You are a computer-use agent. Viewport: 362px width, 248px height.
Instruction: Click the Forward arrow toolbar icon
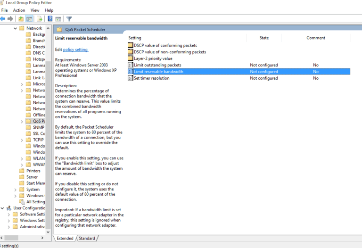[x=10, y=19]
